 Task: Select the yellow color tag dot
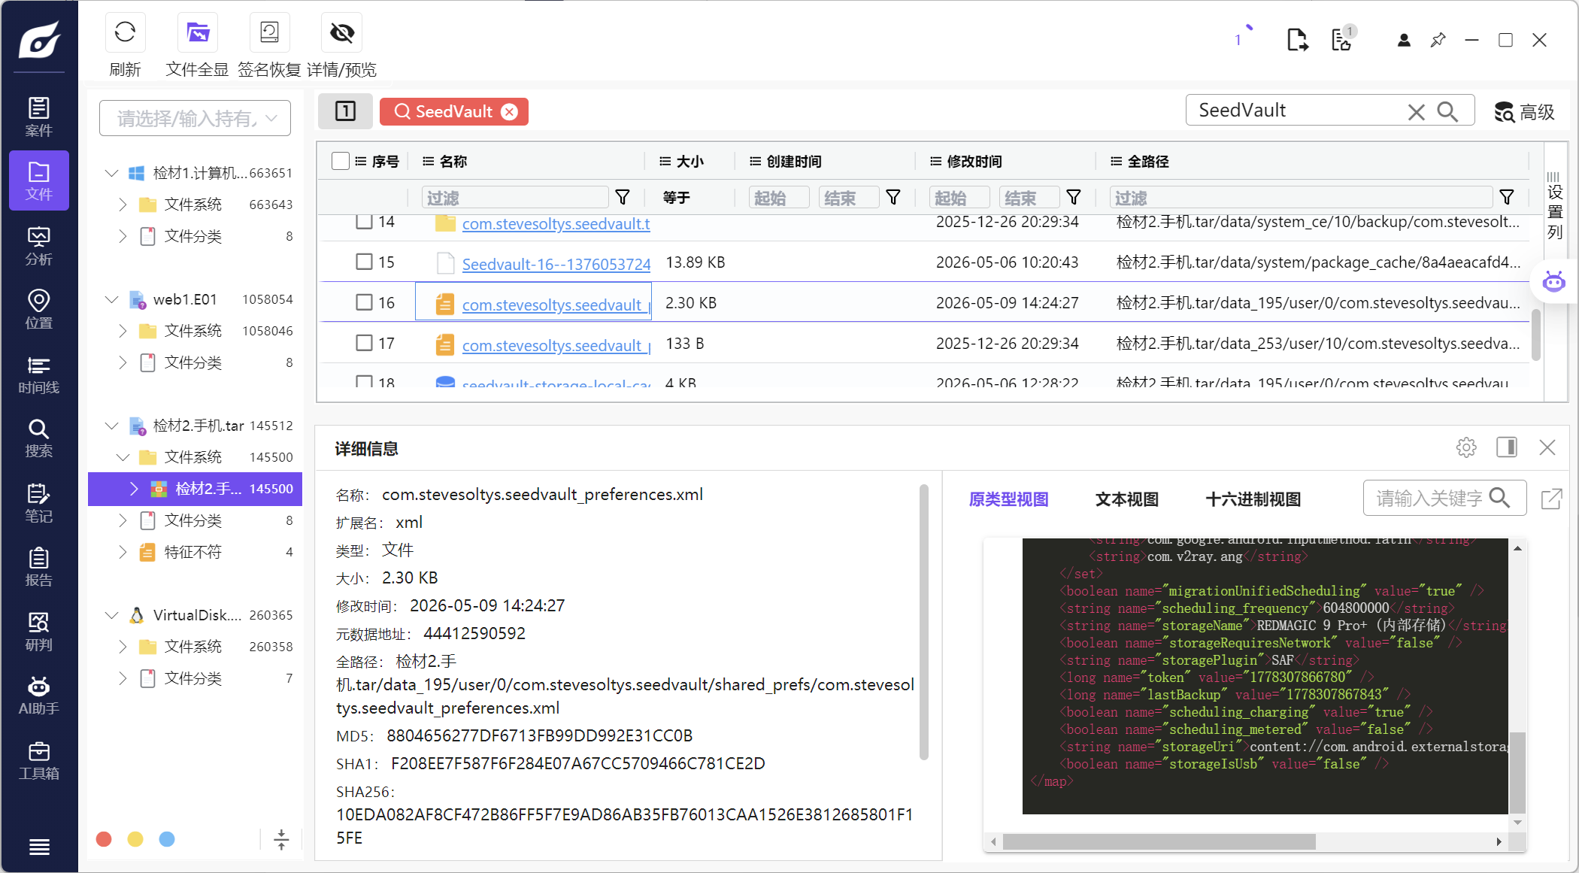pos(135,839)
